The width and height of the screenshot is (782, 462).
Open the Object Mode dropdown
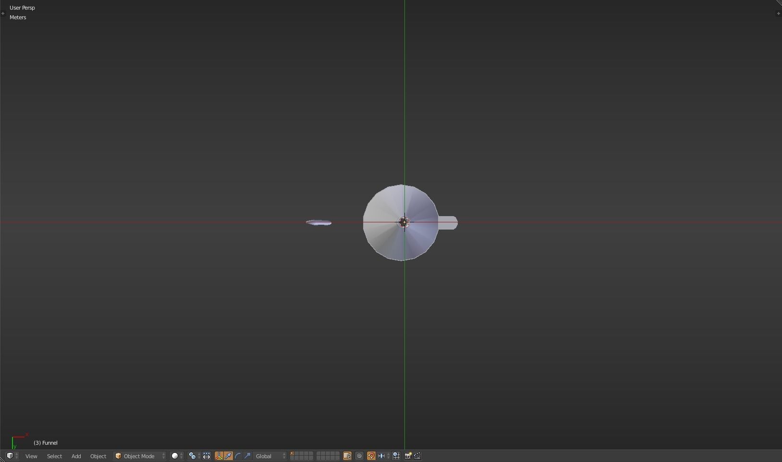pos(140,456)
